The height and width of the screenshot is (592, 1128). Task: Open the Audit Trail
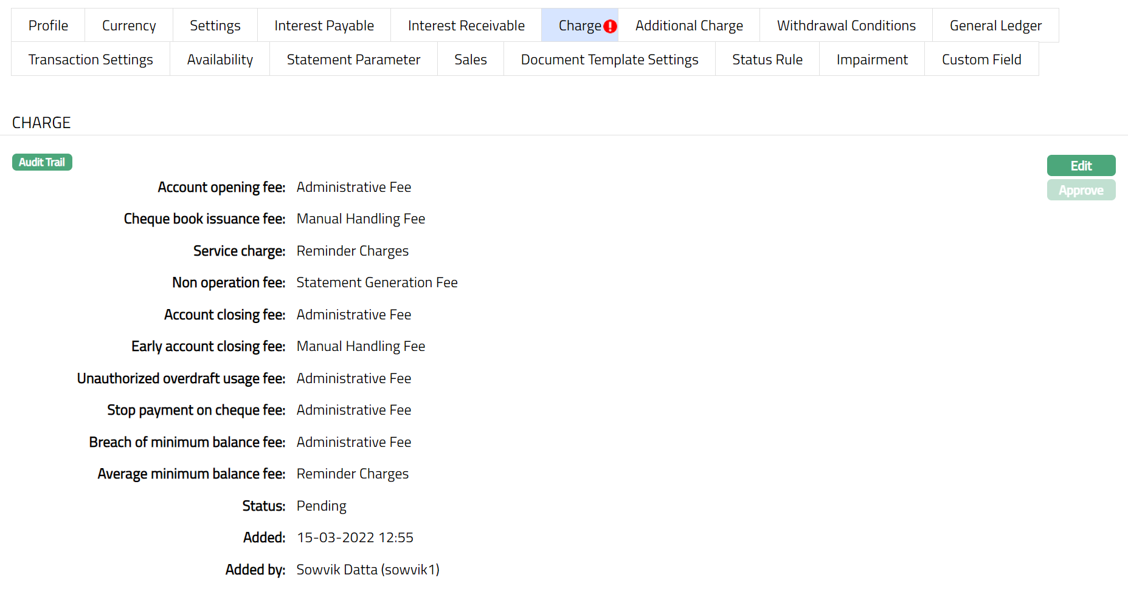point(42,162)
